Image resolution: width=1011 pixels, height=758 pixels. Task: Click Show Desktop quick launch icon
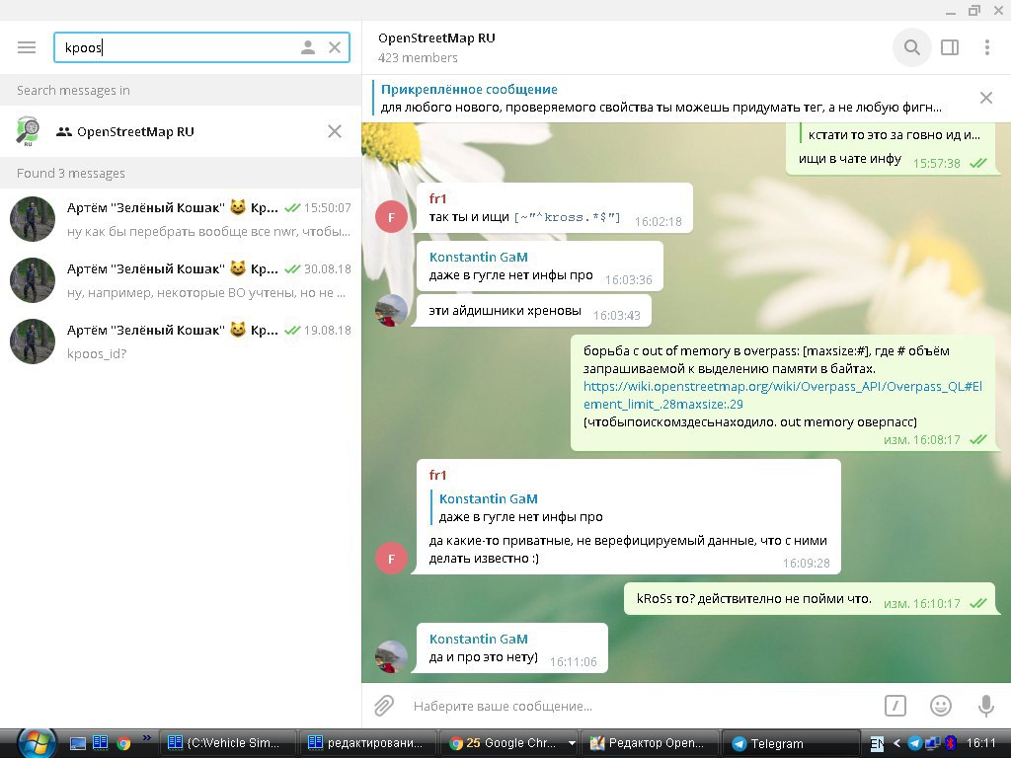(77, 743)
